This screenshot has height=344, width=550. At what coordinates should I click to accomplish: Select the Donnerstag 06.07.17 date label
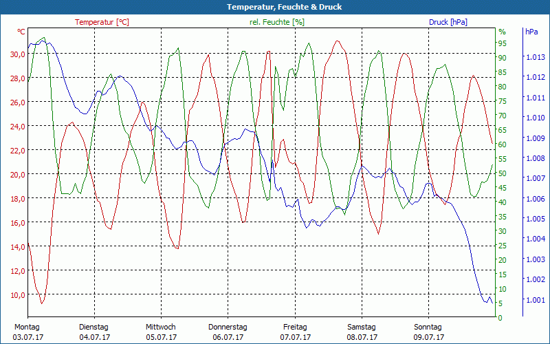pyautogui.click(x=228, y=332)
